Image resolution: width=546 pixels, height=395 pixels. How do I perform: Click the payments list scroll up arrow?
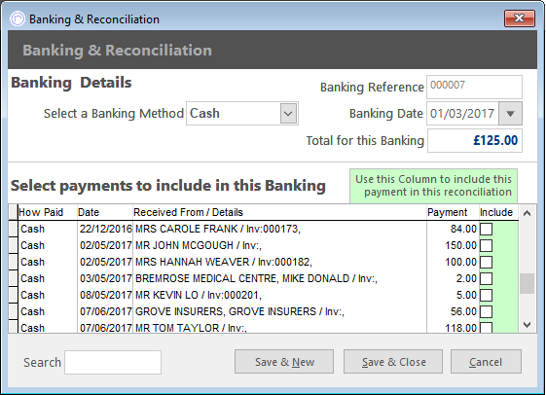tap(528, 213)
